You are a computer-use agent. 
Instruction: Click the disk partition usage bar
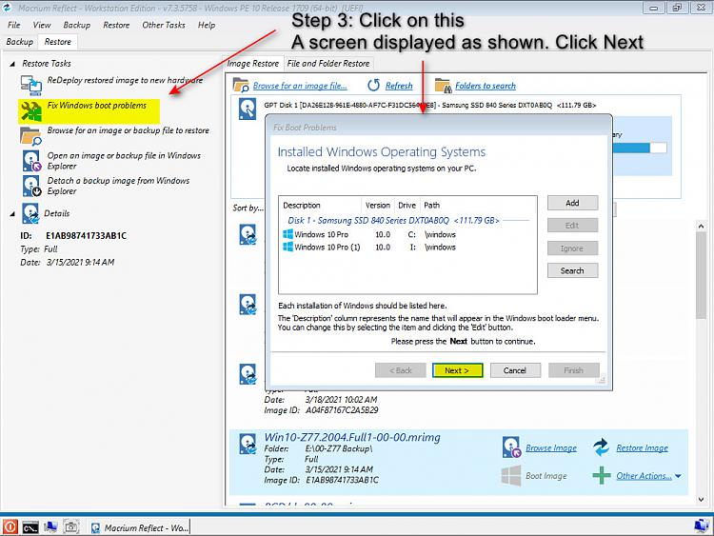(x=640, y=148)
